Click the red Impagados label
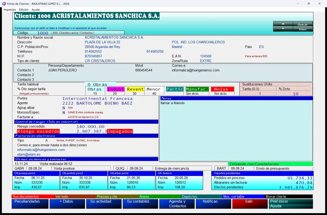The image size is (327, 215). point(120,131)
